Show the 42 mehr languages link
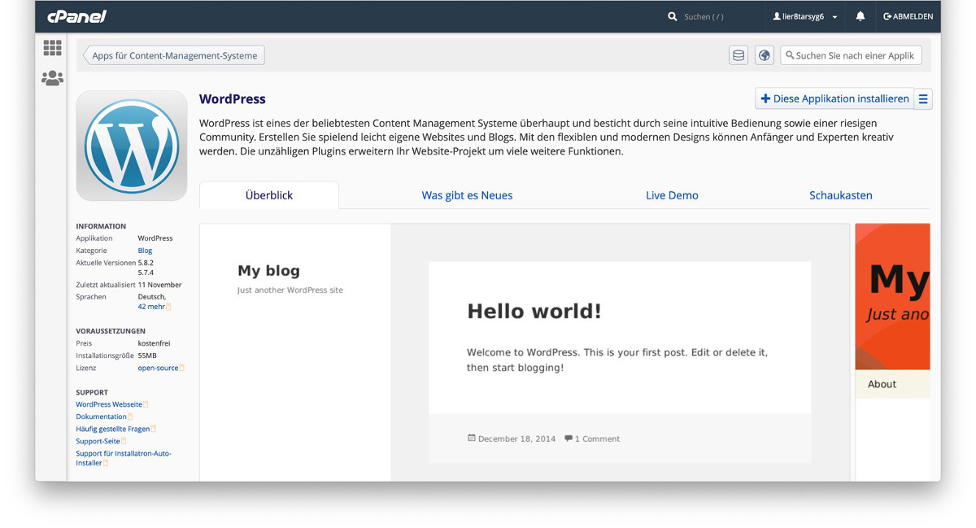 coord(151,307)
